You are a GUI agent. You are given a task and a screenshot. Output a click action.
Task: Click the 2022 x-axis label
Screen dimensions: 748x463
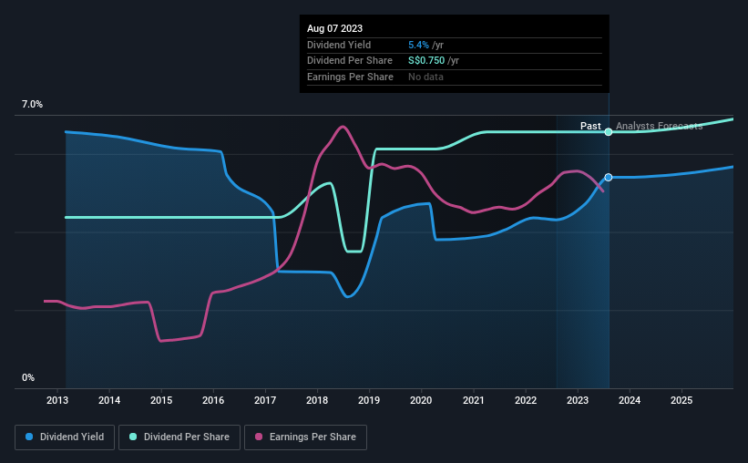526,400
